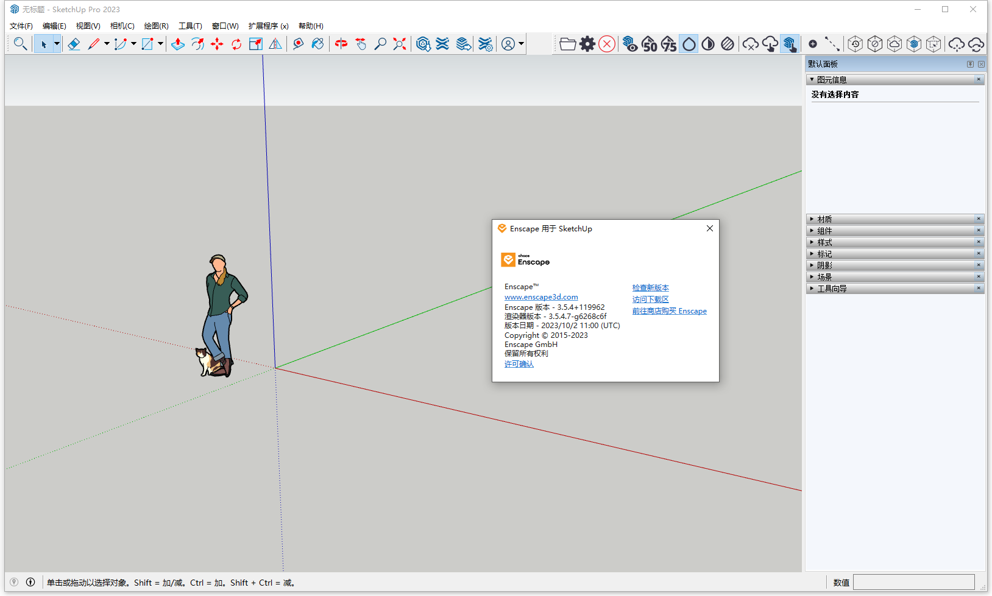Screen dimensions: 992x596
Task: Click 访问下载区 link
Action: [x=650, y=300]
